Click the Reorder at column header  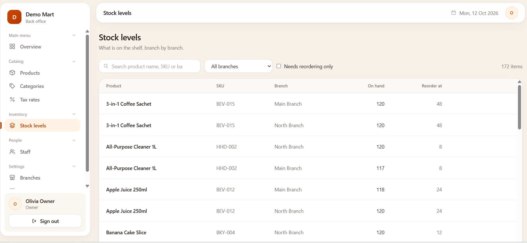tap(432, 86)
